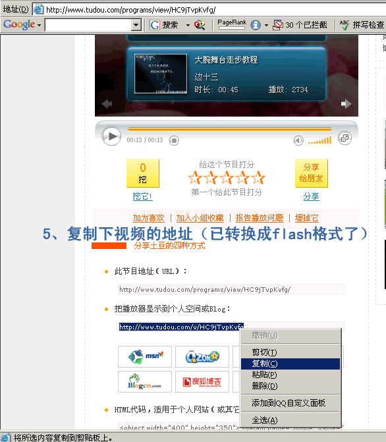Select 撤销(U) in the context menu

pos(290,335)
